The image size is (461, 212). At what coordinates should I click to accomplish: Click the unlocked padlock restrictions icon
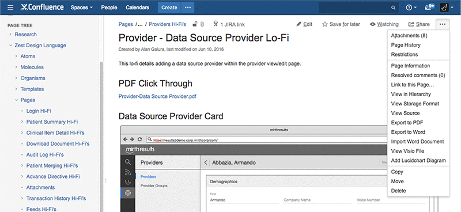click(x=195, y=24)
